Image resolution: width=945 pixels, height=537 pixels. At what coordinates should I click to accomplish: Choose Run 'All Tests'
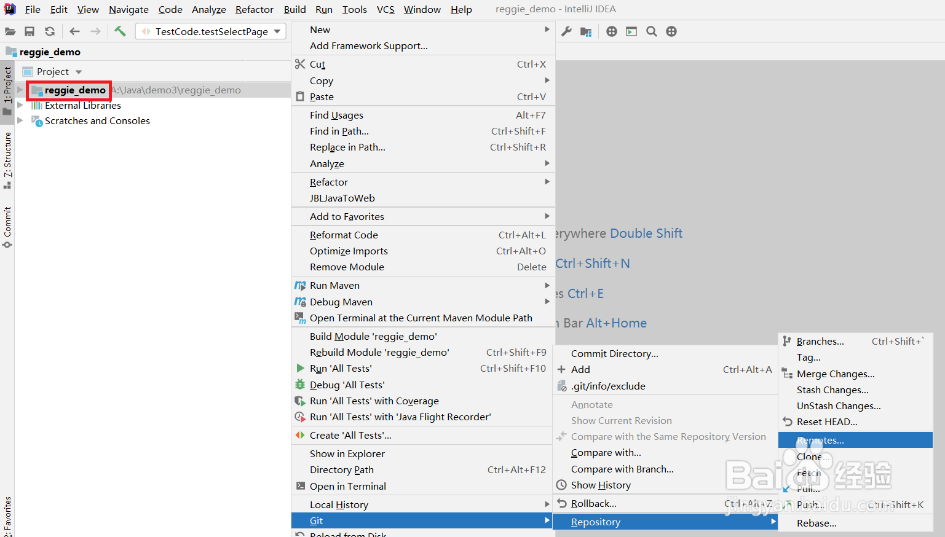tap(423, 368)
